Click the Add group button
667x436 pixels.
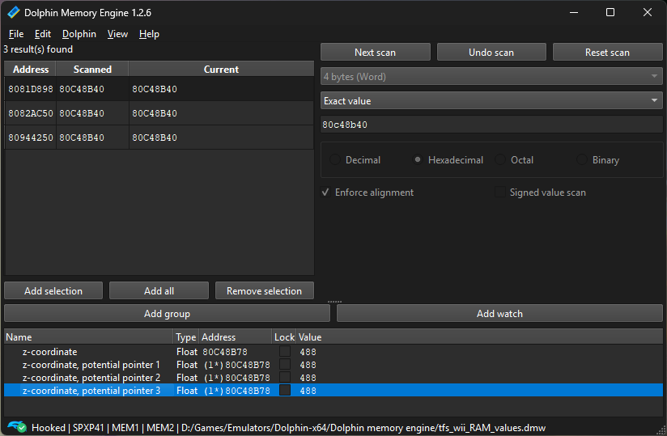click(167, 314)
